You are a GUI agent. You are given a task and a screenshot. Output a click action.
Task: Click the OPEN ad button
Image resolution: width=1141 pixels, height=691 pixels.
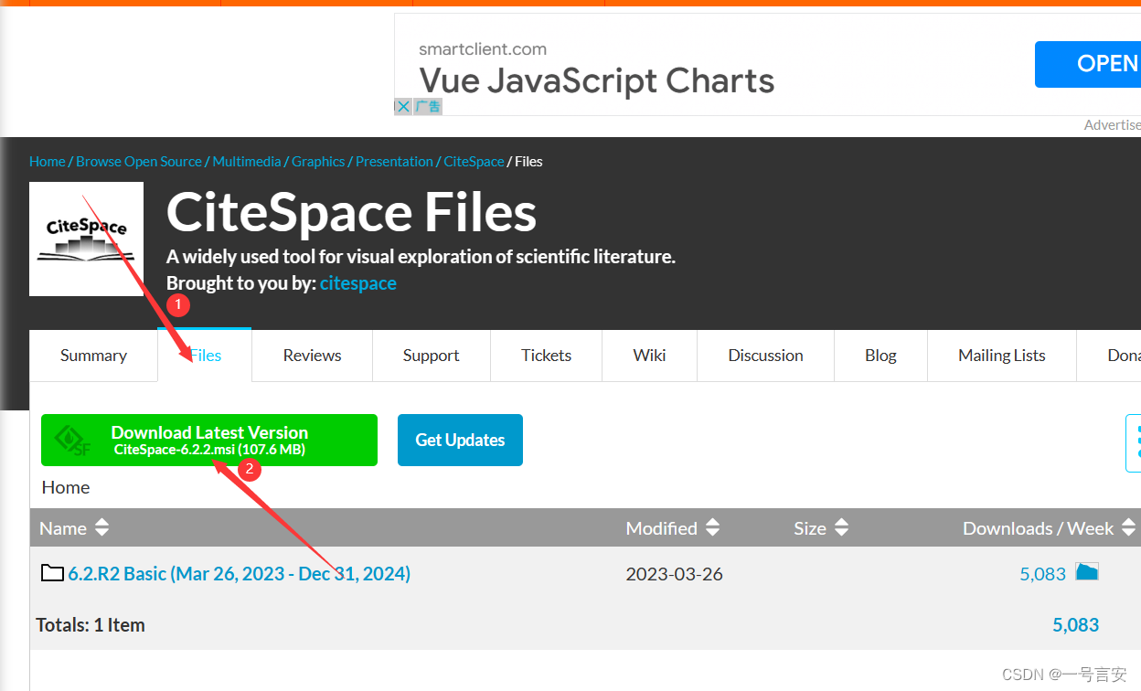[x=1088, y=64]
